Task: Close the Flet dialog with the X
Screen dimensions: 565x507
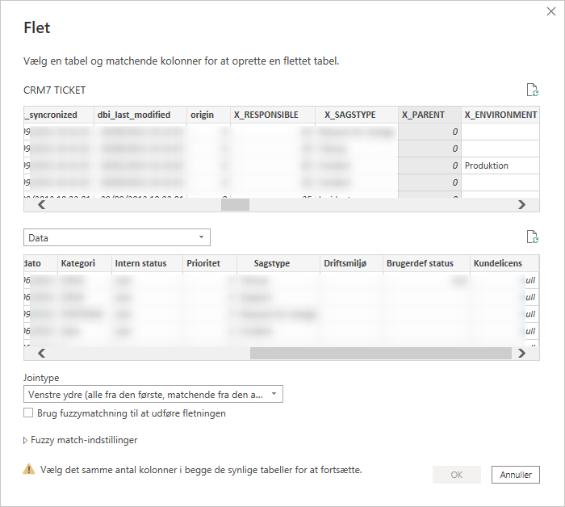Action: 551,11
